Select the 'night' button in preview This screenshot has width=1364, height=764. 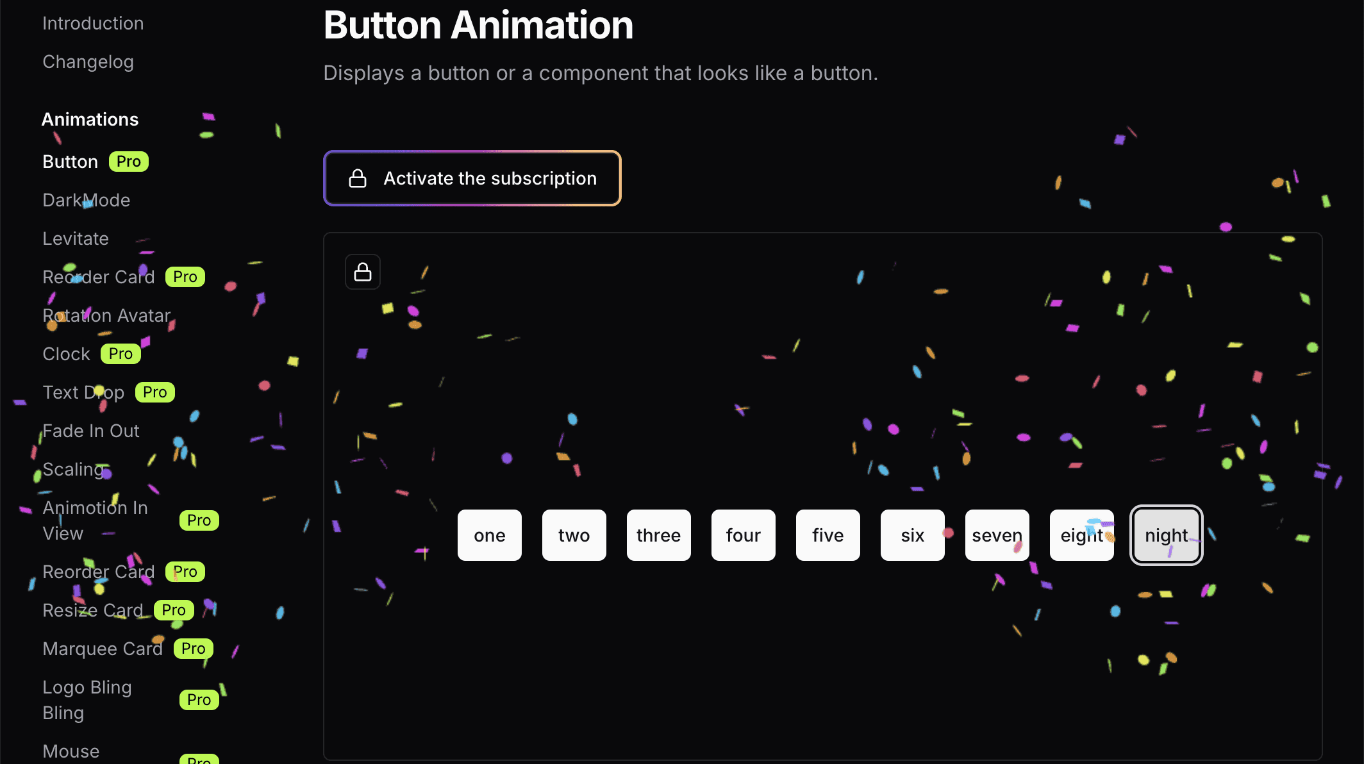tap(1167, 535)
